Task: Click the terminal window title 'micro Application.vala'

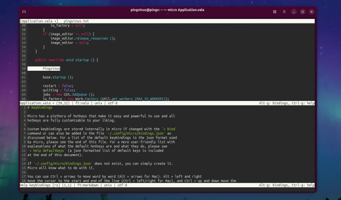Action: coord(186,10)
